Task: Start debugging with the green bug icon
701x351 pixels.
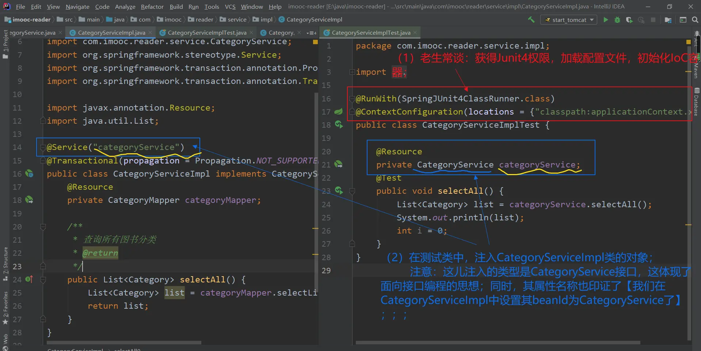Action: click(617, 20)
